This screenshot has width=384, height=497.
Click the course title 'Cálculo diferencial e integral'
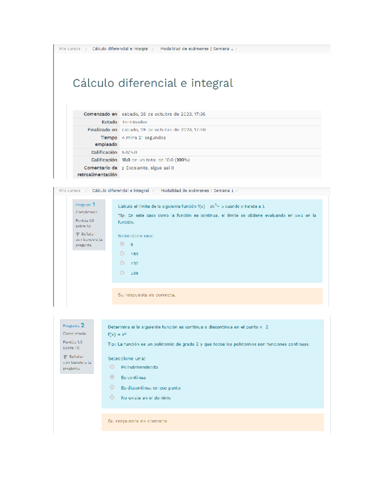[153, 83]
